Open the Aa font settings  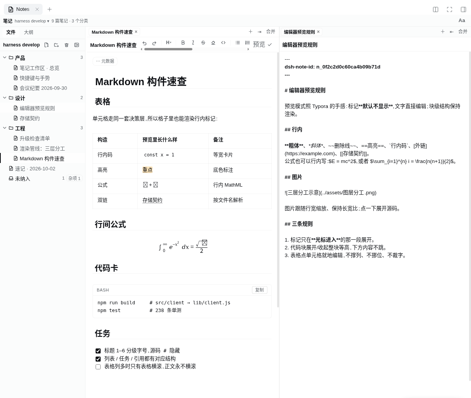pyautogui.click(x=462, y=21)
